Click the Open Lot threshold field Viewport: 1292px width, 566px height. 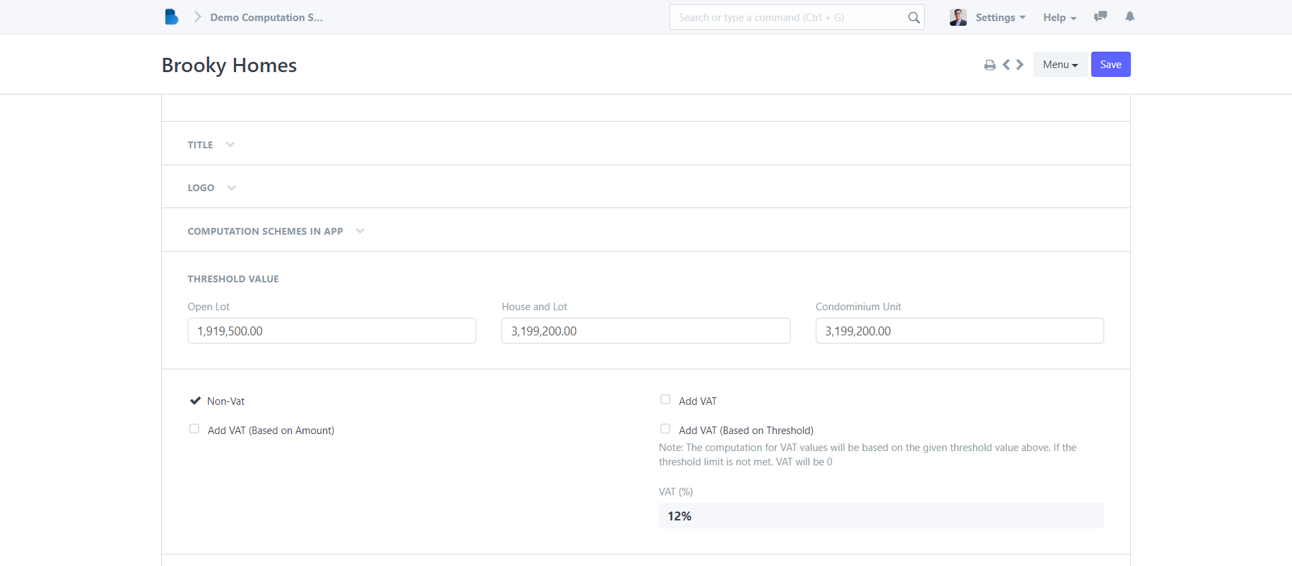331,331
